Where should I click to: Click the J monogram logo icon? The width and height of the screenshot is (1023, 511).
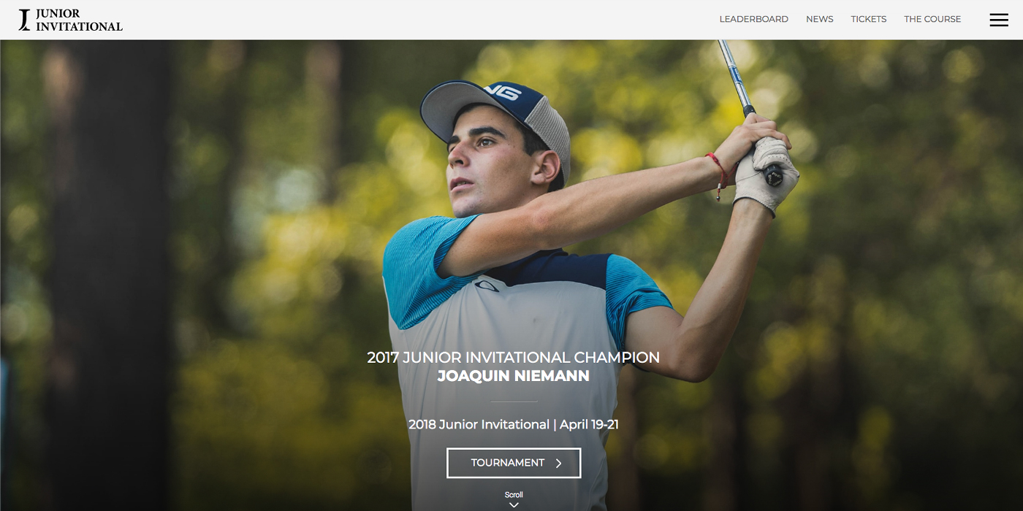[25, 20]
